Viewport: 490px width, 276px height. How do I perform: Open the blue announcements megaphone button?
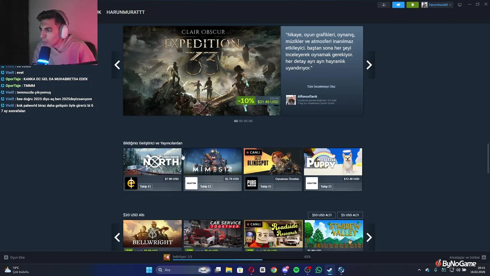[398, 5]
